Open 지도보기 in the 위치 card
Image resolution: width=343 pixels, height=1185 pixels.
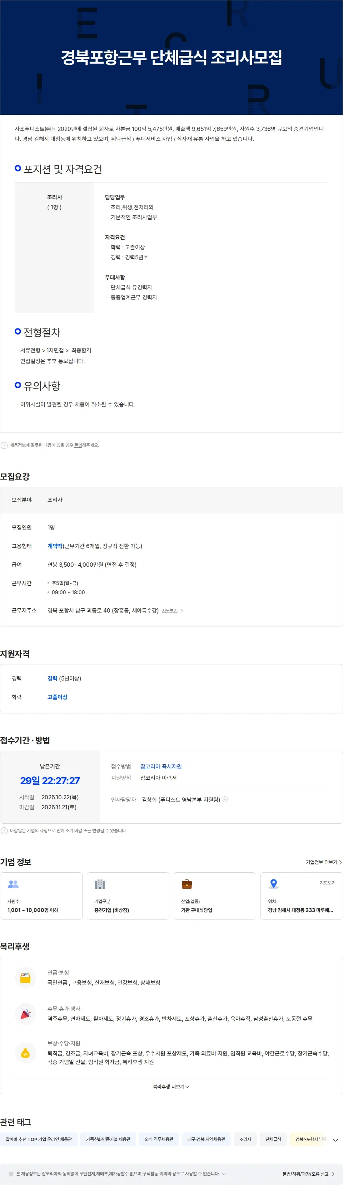click(x=327, y=883)
